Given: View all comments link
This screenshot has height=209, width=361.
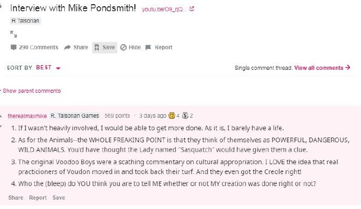Looking at the screenshot, I should point(322,68).
